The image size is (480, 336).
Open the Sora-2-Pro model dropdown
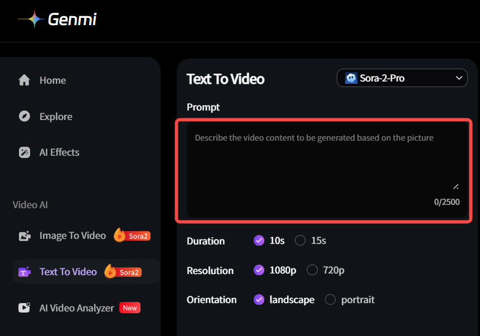[x=401, y=78]
